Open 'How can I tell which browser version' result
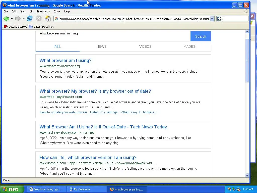This screenshot has height=193, width=257. pos(88,158)
